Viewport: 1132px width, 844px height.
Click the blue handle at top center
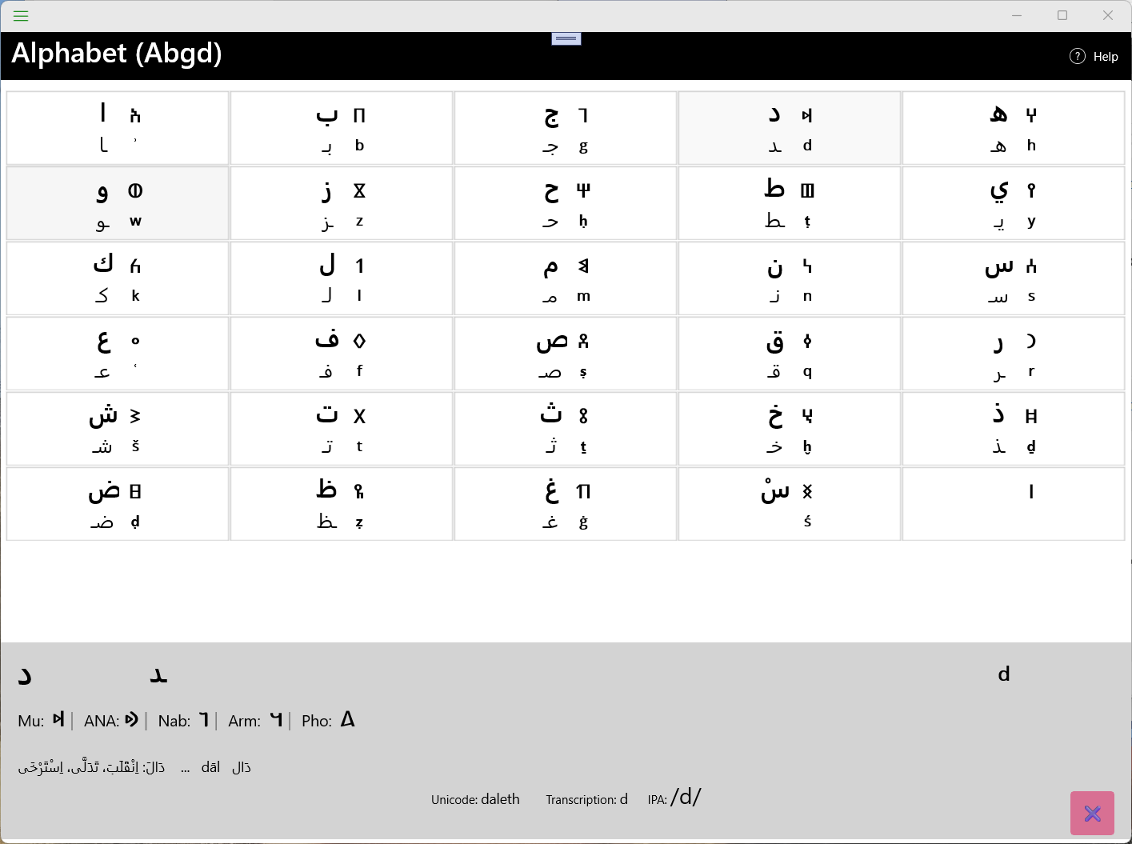[x=566, y=38]
